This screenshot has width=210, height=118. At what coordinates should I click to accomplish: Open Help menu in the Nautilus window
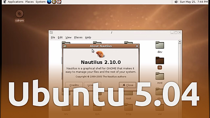tap(88, 37)
